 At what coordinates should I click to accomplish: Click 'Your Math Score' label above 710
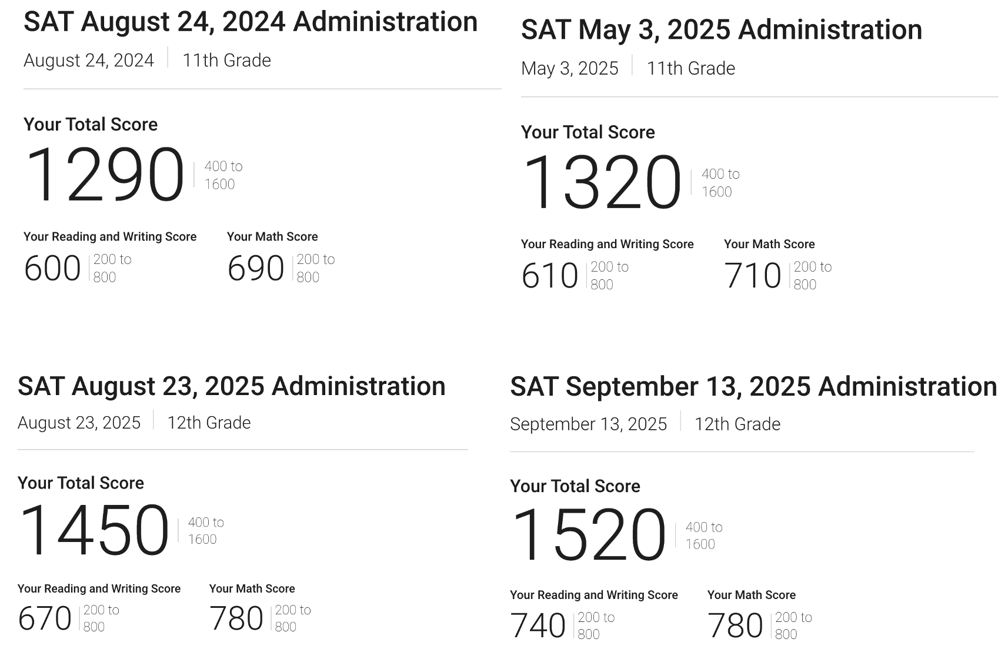tap(769, 244)
